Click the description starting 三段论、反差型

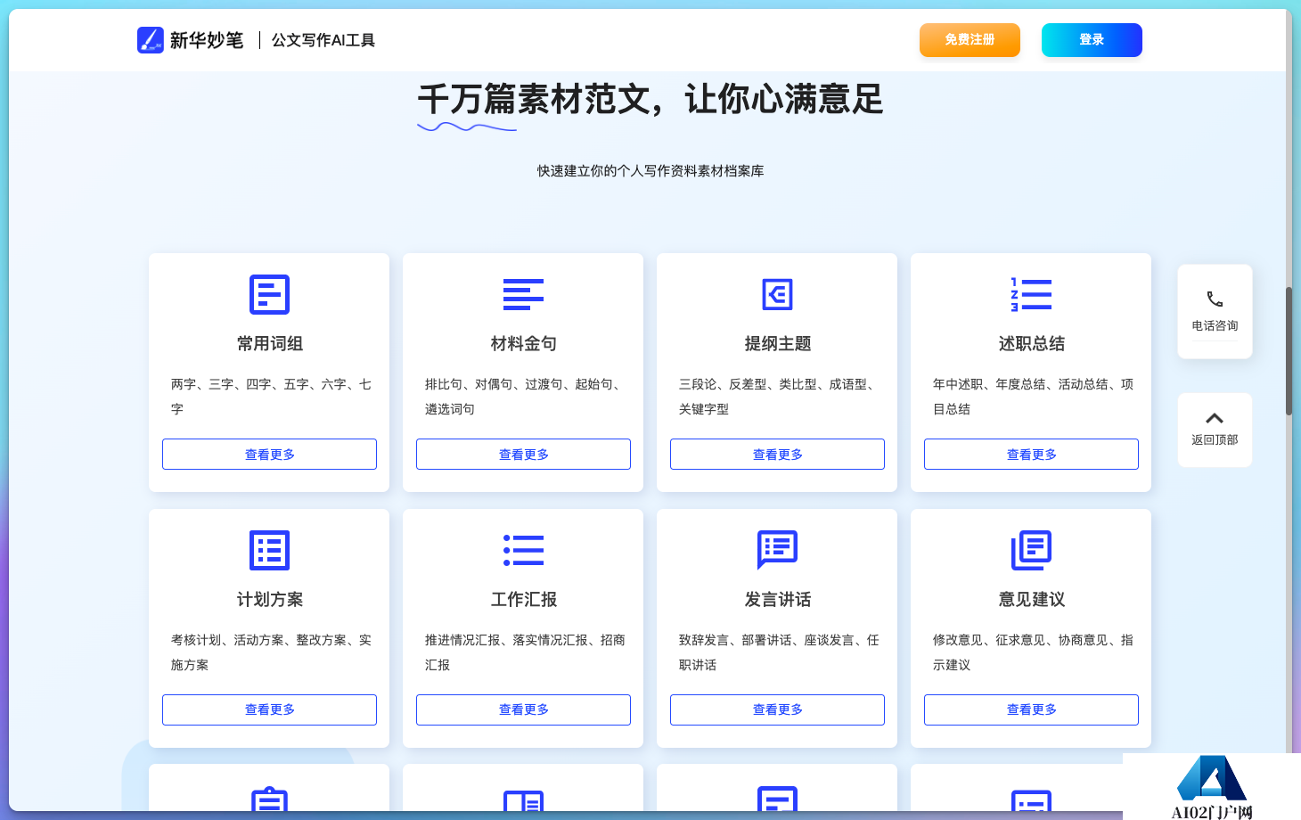pyautogui.click(x=779, y=397)
